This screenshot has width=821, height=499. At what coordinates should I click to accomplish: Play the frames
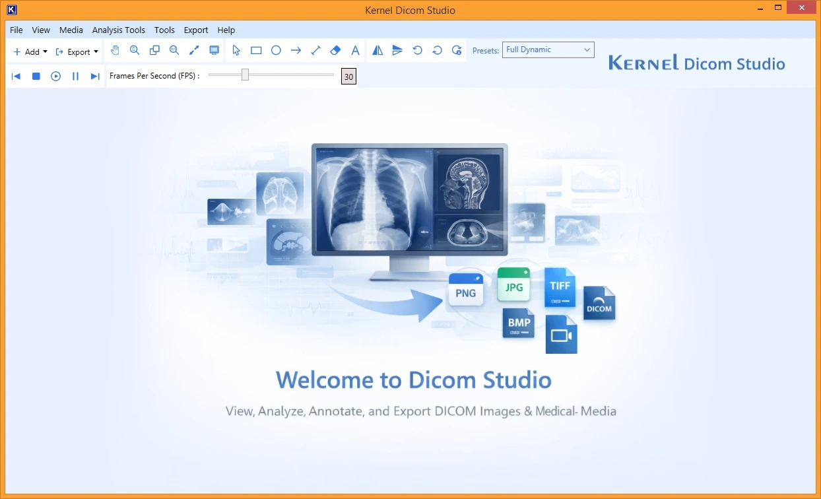tap(55, 77)
